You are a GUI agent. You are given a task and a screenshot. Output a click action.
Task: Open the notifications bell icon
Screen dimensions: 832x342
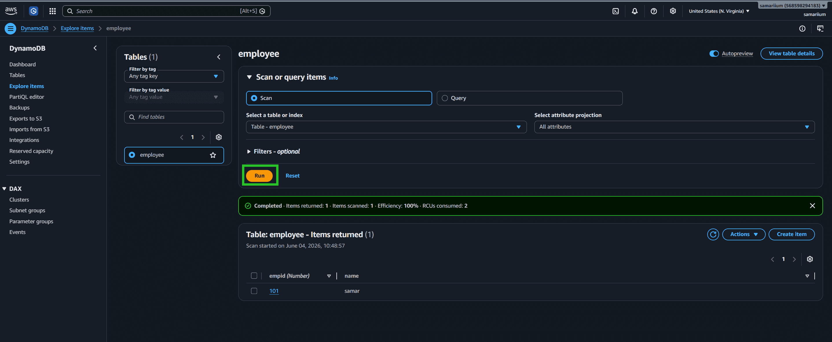tap(635, 11)
